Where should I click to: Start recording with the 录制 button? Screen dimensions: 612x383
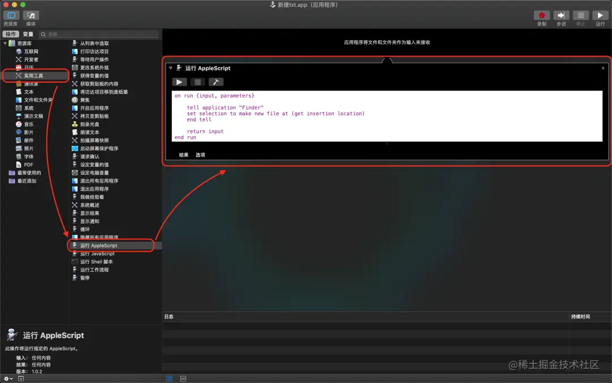click(x=542, y=15)
